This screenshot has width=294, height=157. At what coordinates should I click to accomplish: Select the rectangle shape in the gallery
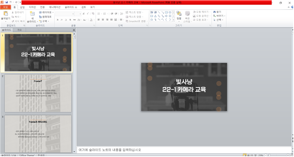(x=166, y=12)
